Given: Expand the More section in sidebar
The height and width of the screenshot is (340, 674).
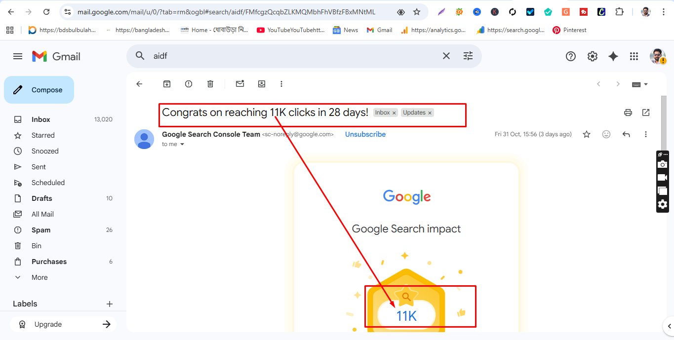Looking at the screenshot, I should [x=40, y=277].
